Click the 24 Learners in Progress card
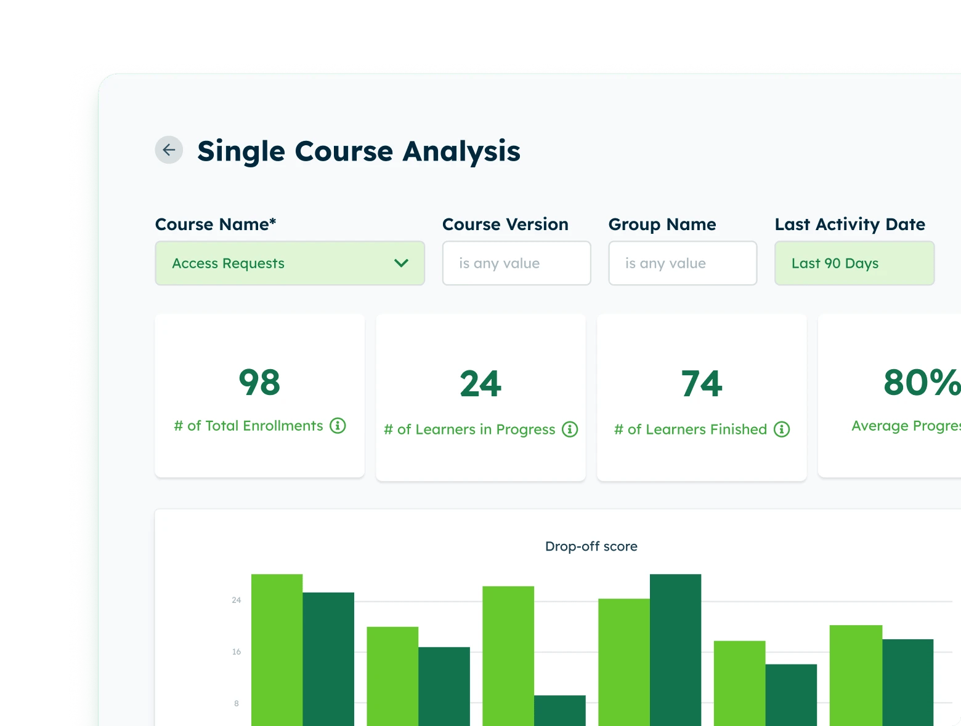This screenshot has height=726, width=961. 480,397
